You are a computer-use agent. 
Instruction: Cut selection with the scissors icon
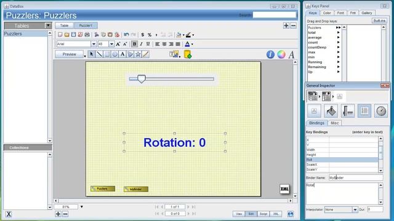pyautogui.click(x=97, y=34)
